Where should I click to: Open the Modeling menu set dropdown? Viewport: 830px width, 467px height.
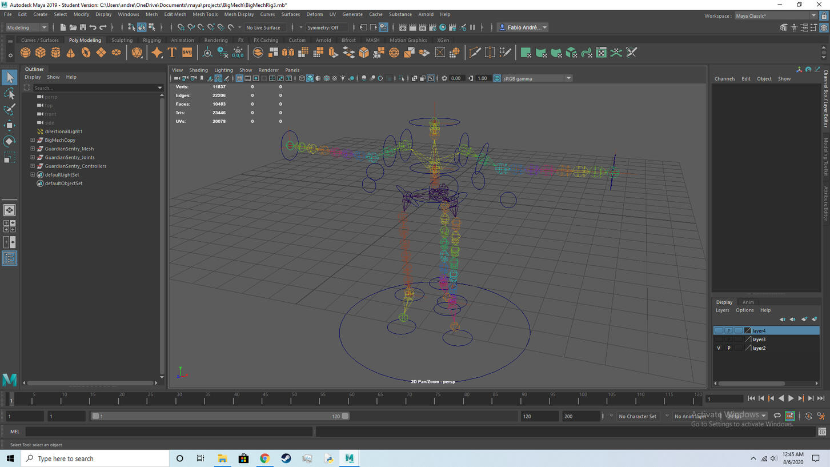pyautogui.click(x=26, y=27)
